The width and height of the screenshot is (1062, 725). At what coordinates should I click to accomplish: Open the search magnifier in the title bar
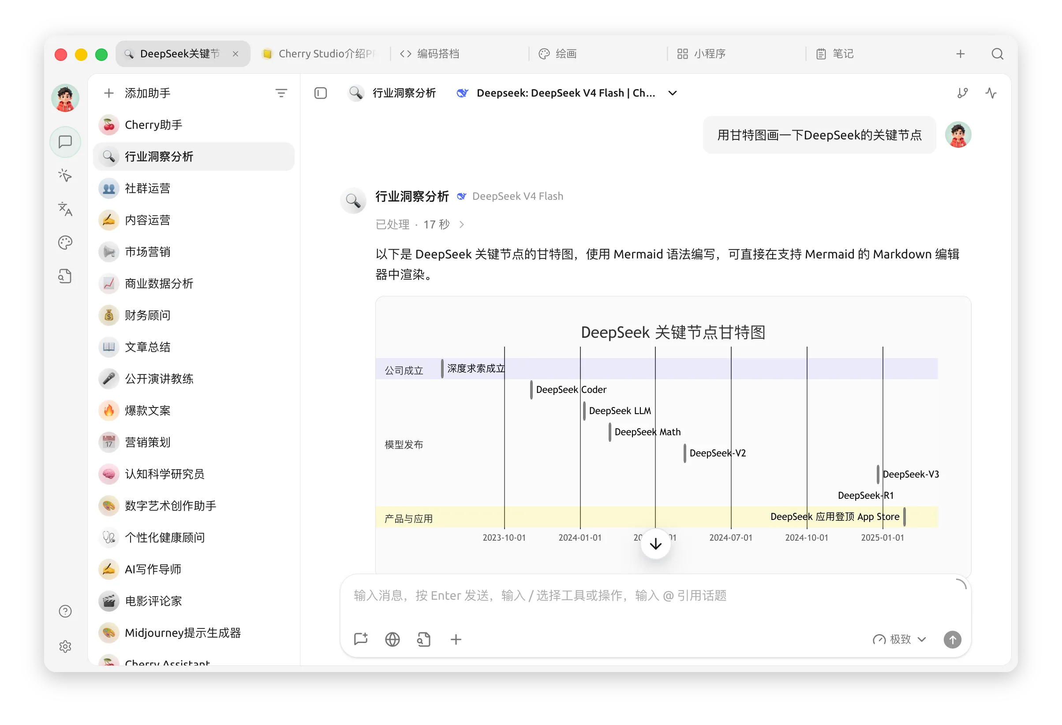[997, 54]
